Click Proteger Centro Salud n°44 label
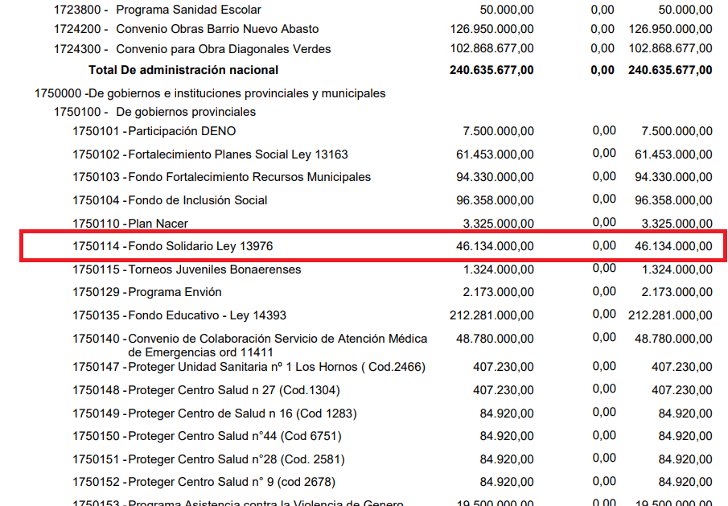 (x=235, y=437)
